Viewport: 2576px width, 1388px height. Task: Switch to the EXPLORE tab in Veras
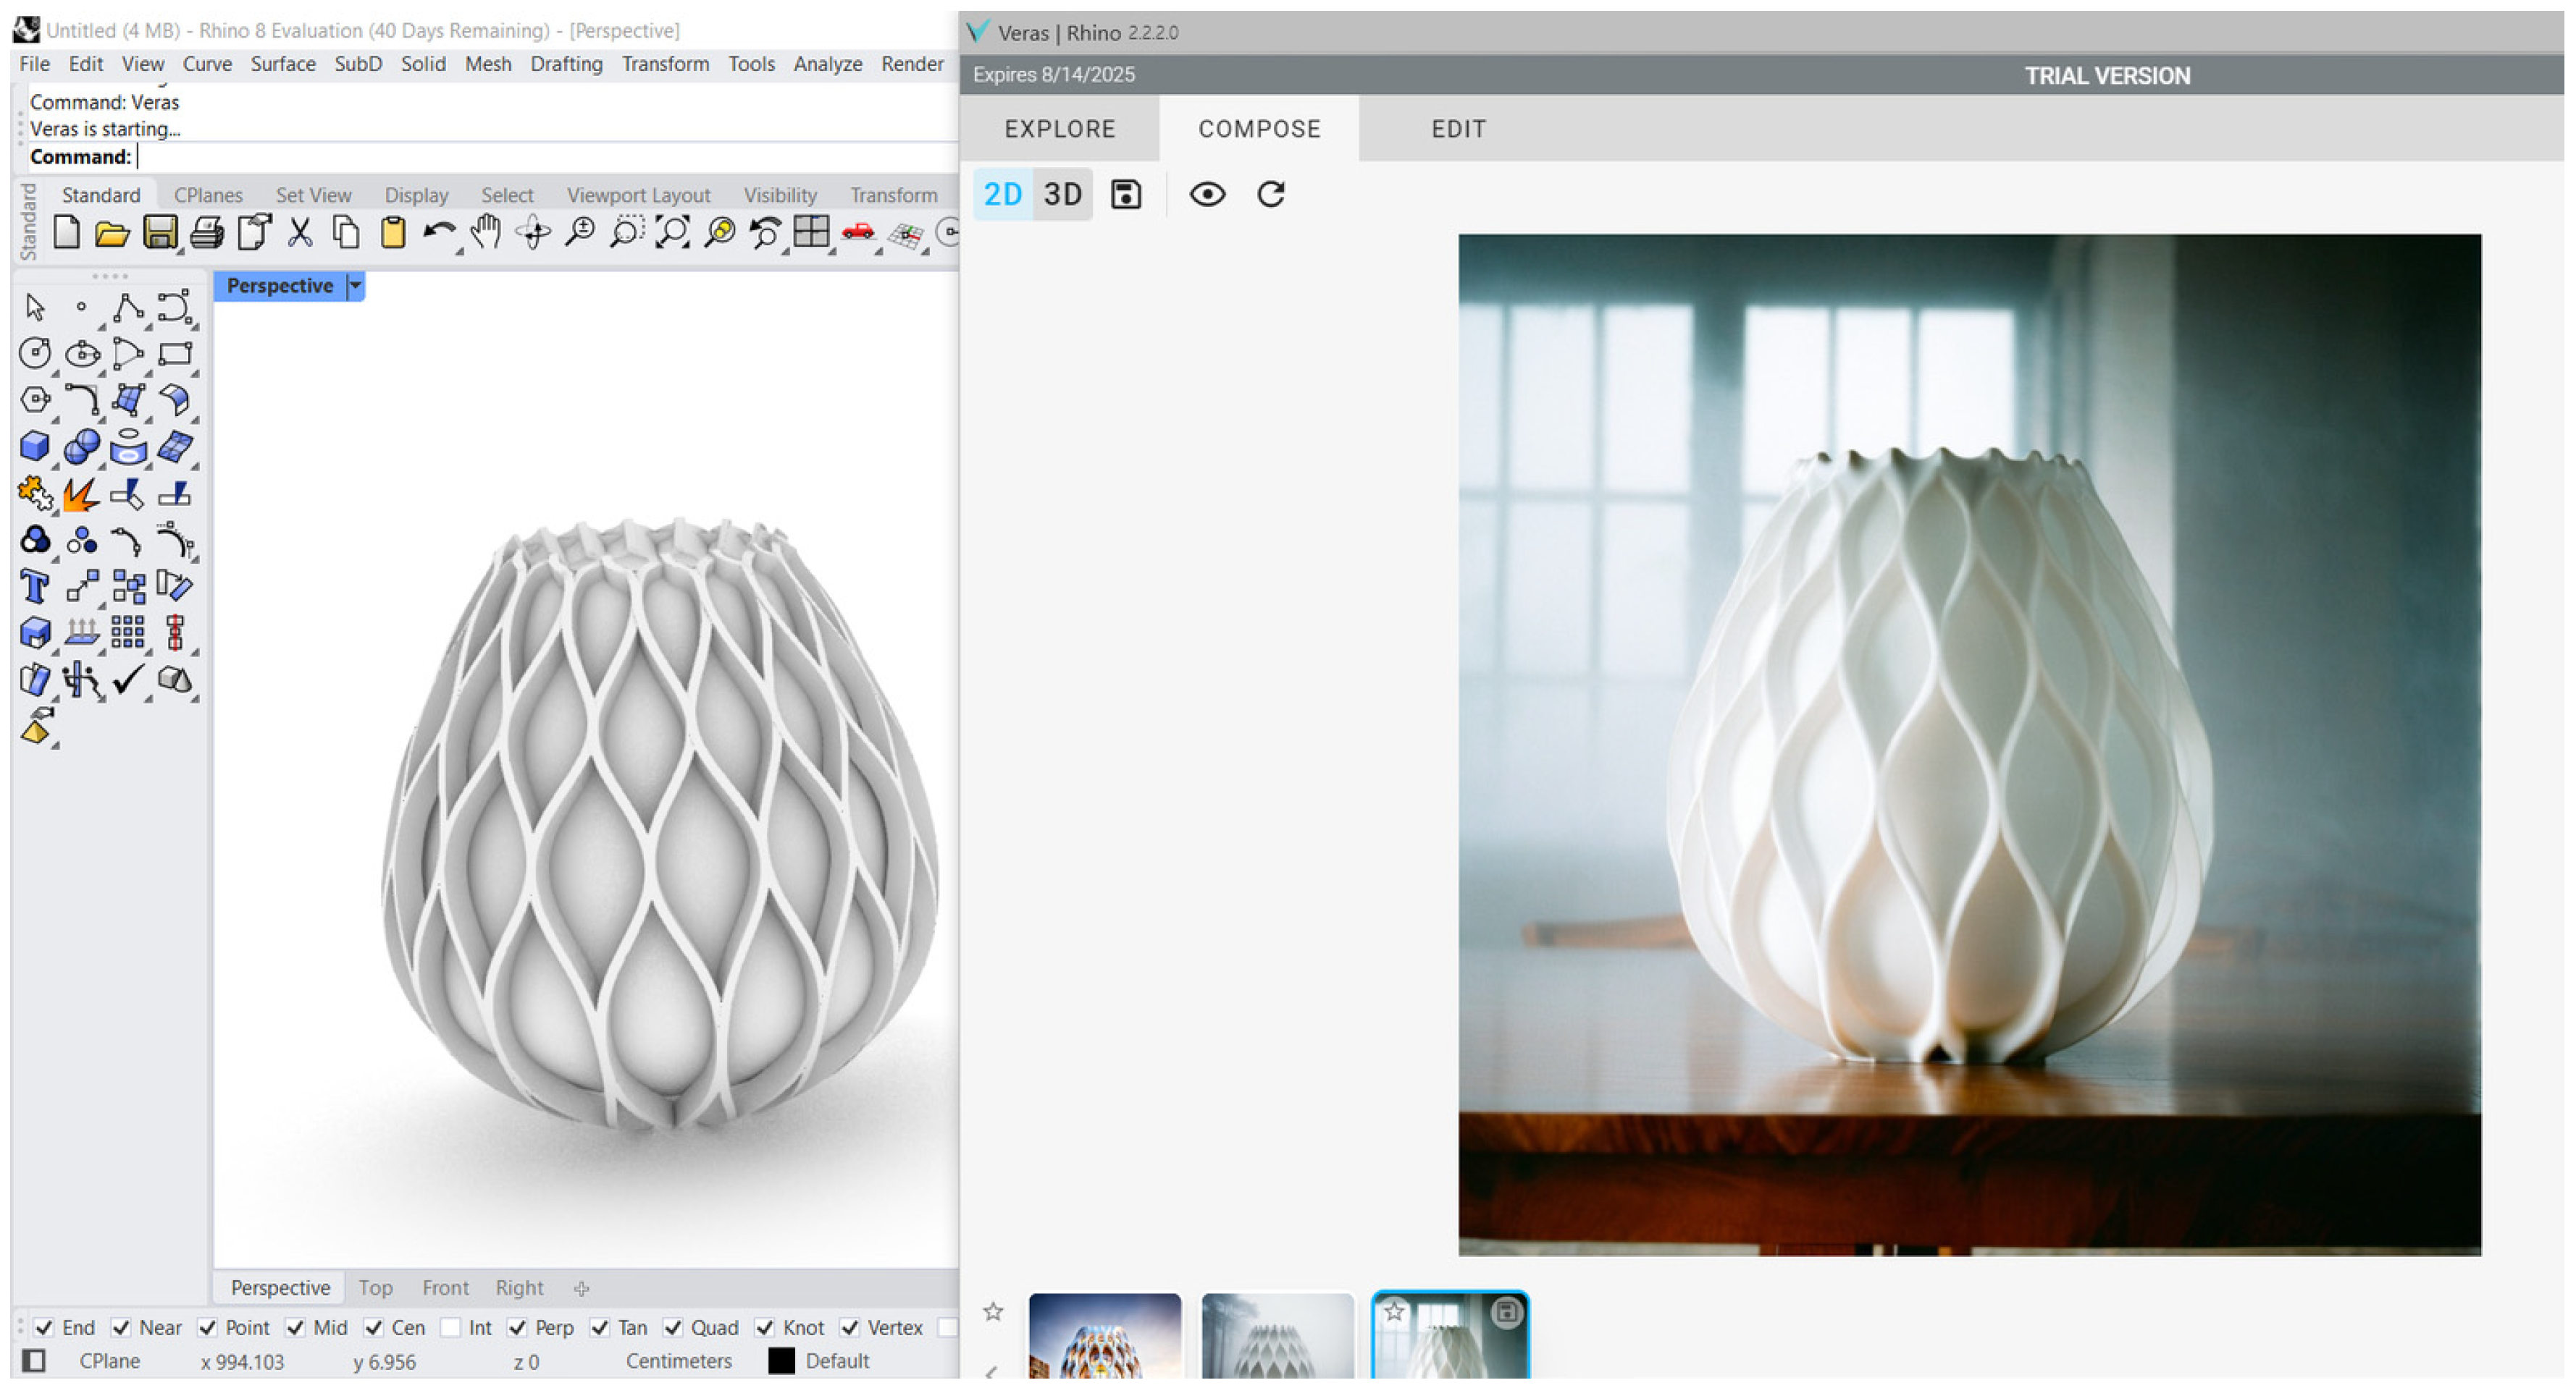coord(1060,129)
